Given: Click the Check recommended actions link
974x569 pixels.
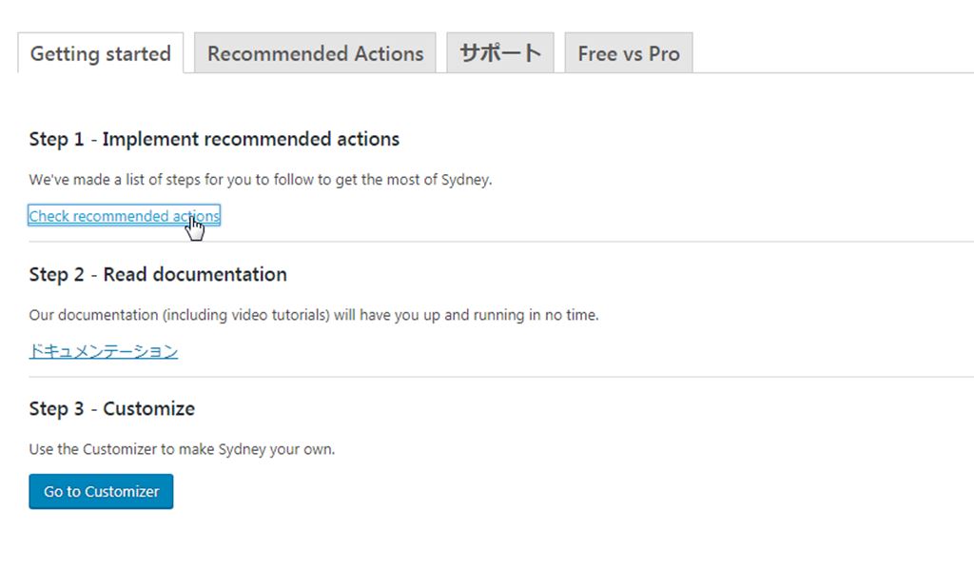Looking at the screenshot, I should click(124, 216).
